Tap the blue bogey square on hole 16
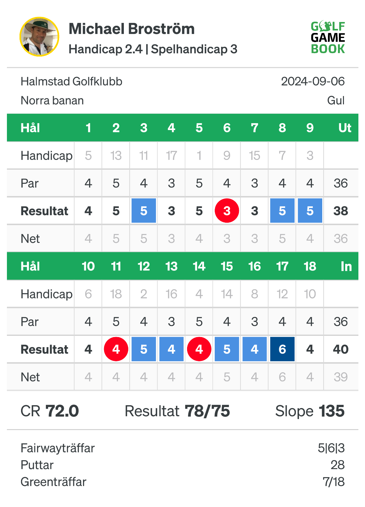 (x=255, y=349)
